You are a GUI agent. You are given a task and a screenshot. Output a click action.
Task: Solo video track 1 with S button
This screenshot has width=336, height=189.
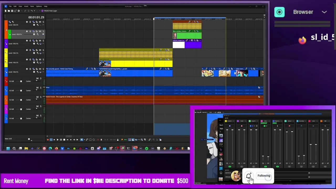(43, 22)
